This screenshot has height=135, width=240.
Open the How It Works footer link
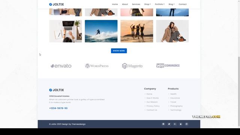tap(153, 98)
